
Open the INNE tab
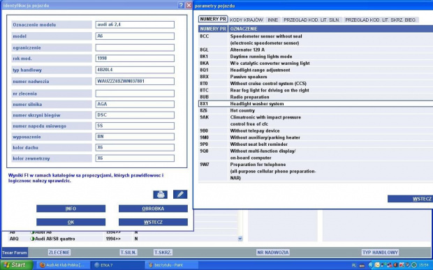[x=273, y=20]
